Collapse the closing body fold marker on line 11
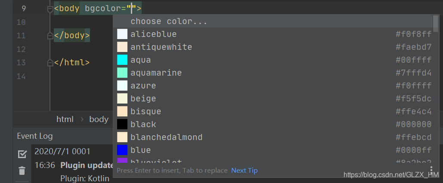Viewport: 443px width, 183px height. [x=50, y=36]
